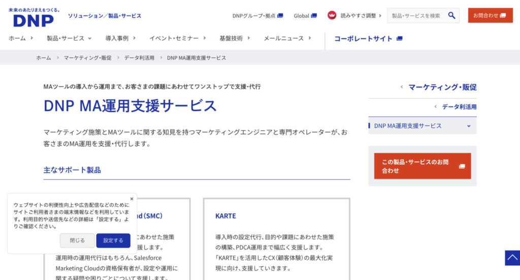Viewport: 520px width, 280px height.
Task: Click external-window icon next to DNPグループ・拠点
Action: click(280, 16)
